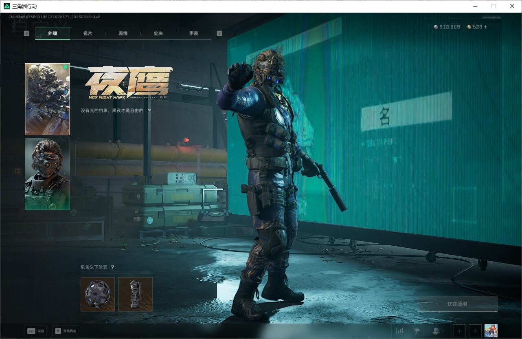Click the first empty squad slot plus
Image resolution: width=522 pixels, height=339 pixels.
point(459,331)
